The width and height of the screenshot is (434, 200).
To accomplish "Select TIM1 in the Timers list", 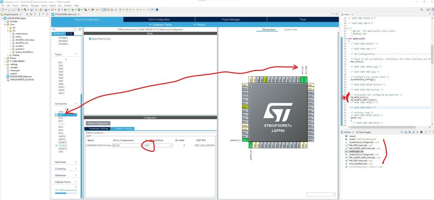I will 61,66.
